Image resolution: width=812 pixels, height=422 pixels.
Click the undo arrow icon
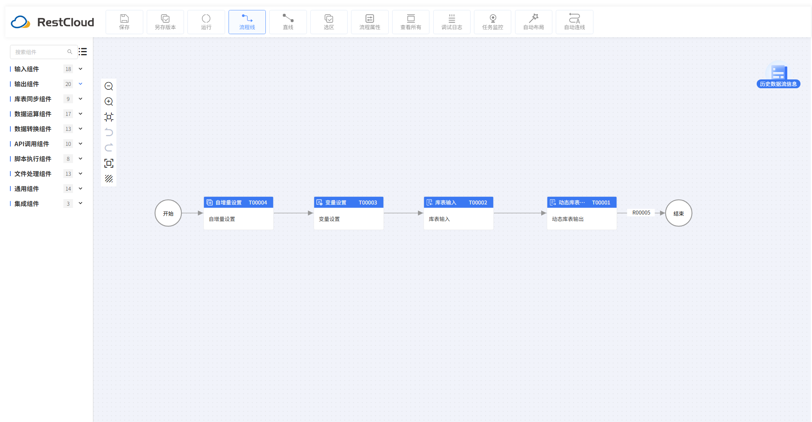[109, 132]
